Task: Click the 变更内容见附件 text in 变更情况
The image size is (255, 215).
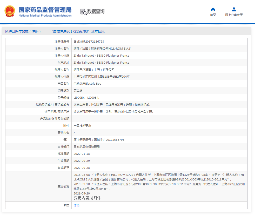Action: [87, 198]
